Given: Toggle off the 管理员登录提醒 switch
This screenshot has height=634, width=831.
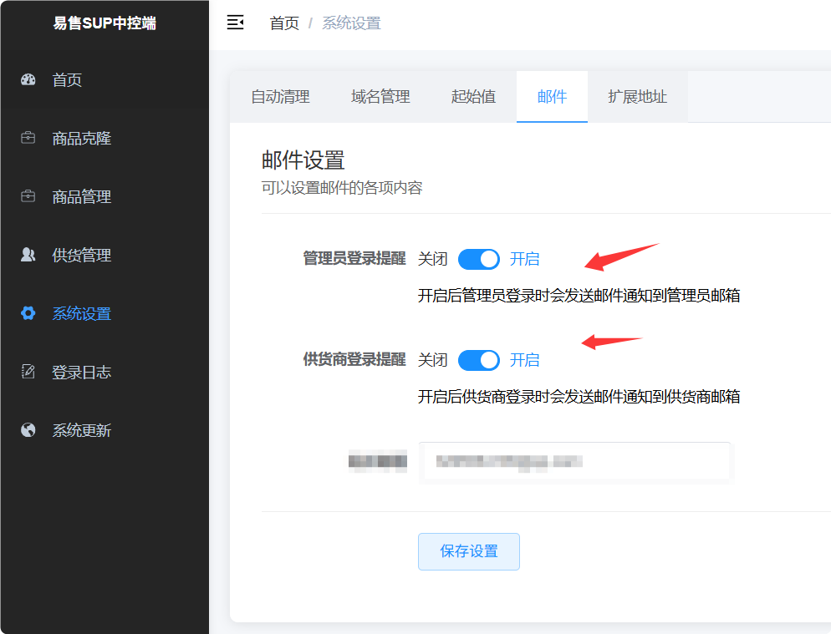Looking at the screenshot, I should 478,259.
